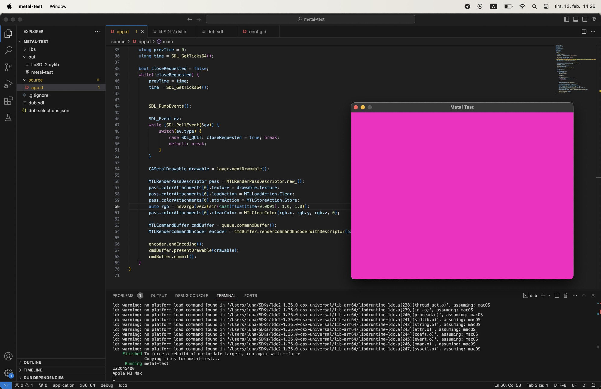This screenshot has height=389, width=601.
Task: Click notifications bell in status bar
Action: (x=593, y=385)
